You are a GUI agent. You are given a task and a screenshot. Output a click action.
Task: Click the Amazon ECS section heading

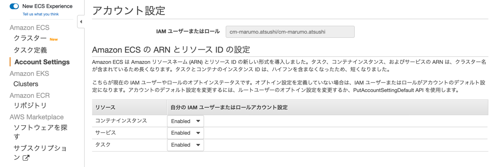(x=30, y=28)
